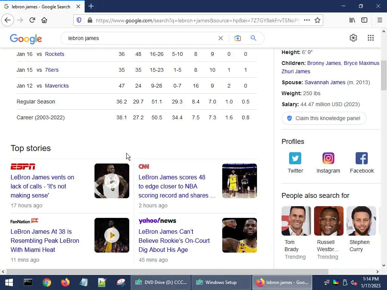Click the Regular Season row label
Image resolution: width=387 pixels, height=290 pixels.
pos(36,102)
